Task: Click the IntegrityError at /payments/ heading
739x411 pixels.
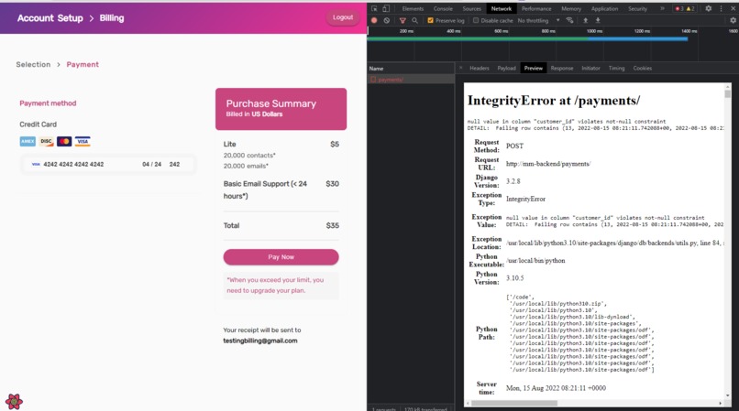Action: pyautogui.click(x=554, y=101)
